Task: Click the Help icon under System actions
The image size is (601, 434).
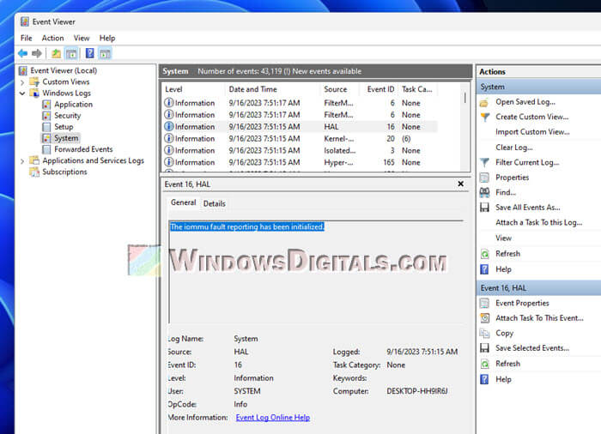Action: pos(484,269)
